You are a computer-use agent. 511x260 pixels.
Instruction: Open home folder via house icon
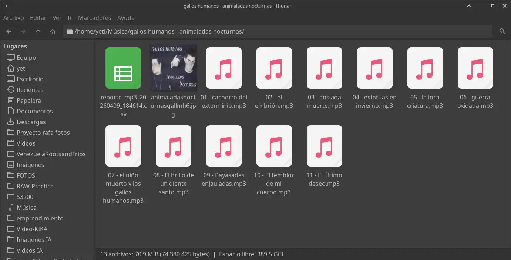coord(53,31)
